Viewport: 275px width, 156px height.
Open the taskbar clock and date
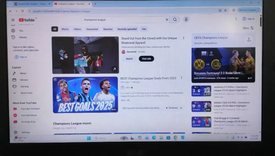[254, 137]
